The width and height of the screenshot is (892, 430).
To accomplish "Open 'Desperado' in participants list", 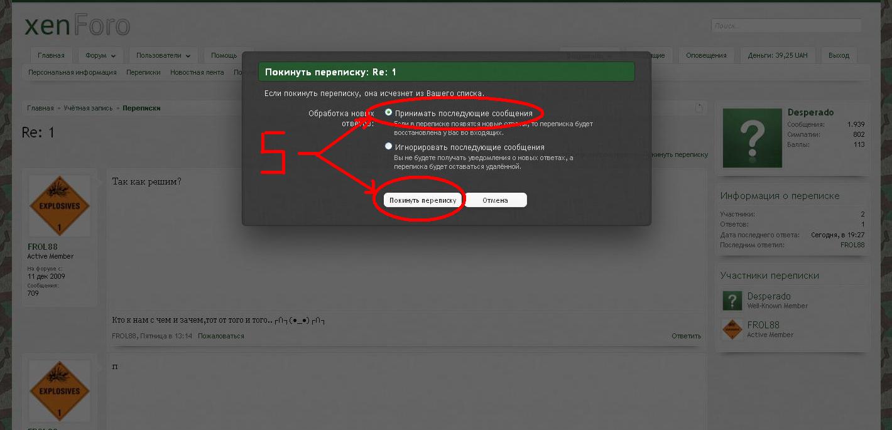I will click(x=769, y=296).
